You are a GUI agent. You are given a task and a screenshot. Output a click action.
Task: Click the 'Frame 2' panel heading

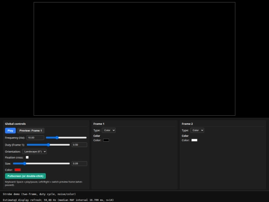[187, 124]
